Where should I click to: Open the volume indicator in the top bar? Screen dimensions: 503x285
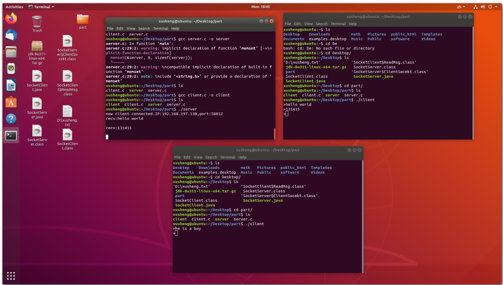pos(483,7)
